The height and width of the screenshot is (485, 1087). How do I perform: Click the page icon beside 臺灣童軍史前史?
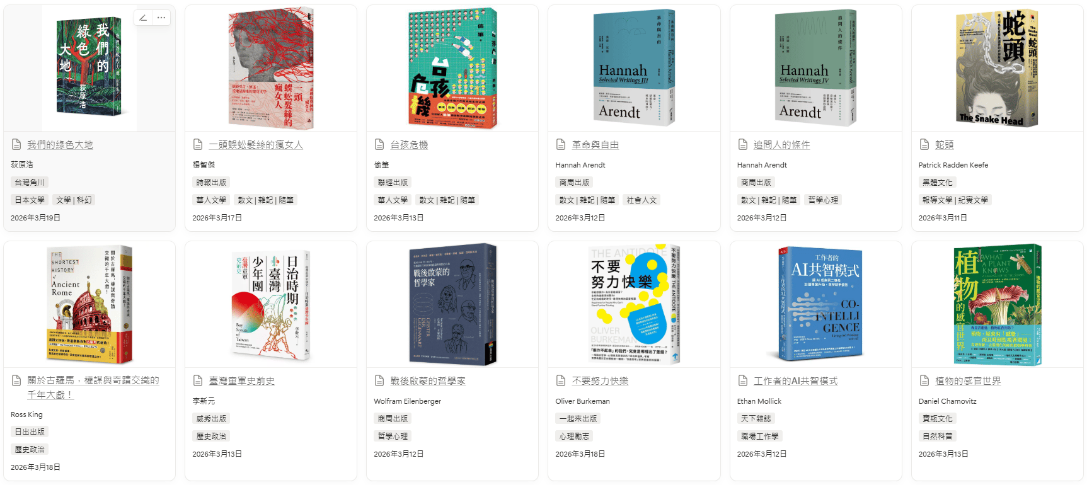click(198, 380)
